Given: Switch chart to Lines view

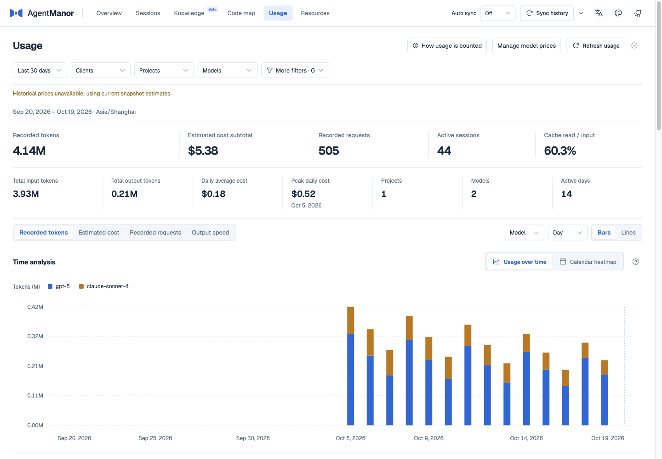Looking at the screenshot, I should 628,233.
